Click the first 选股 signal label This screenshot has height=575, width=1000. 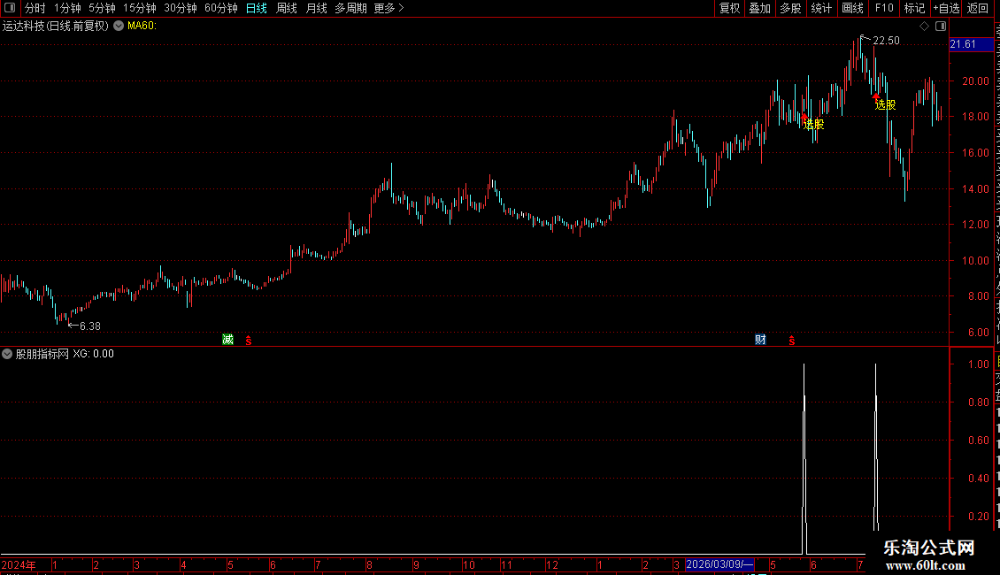[814, 125]
